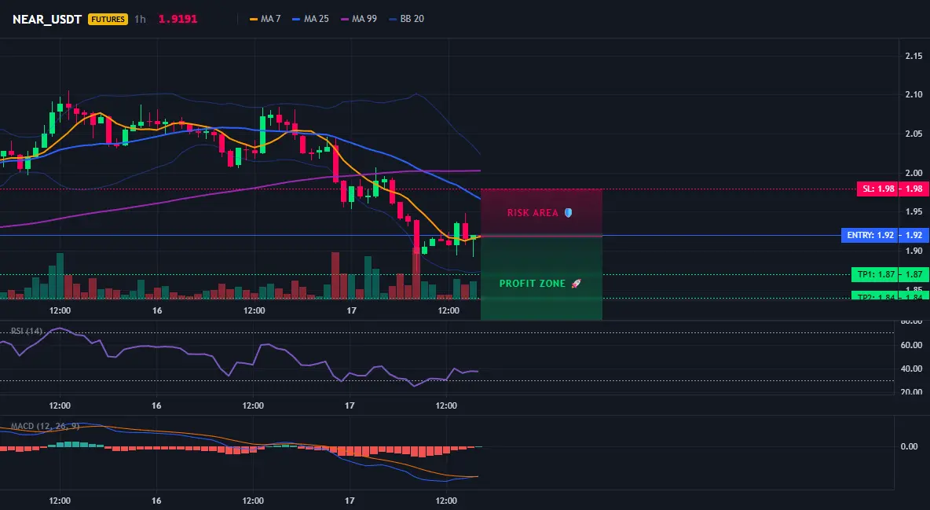930x510 pixels.
Task: Click the 16 date label on price chart axis
Action: click(157, 310)
